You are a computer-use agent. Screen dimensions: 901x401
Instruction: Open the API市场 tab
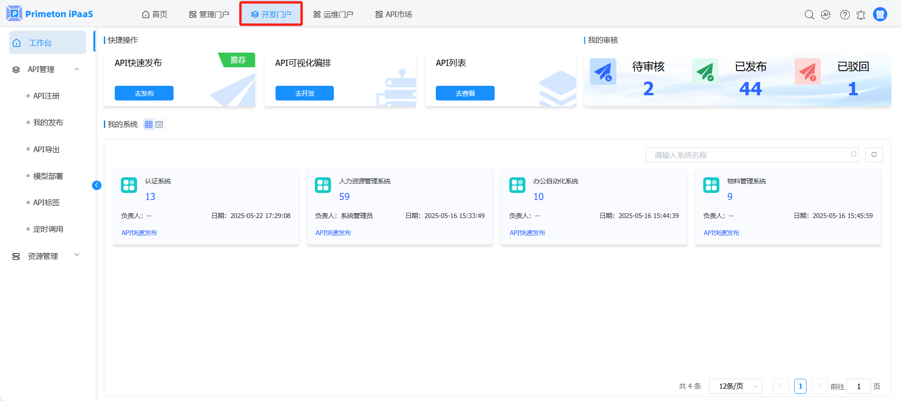[x=394, y=15]
